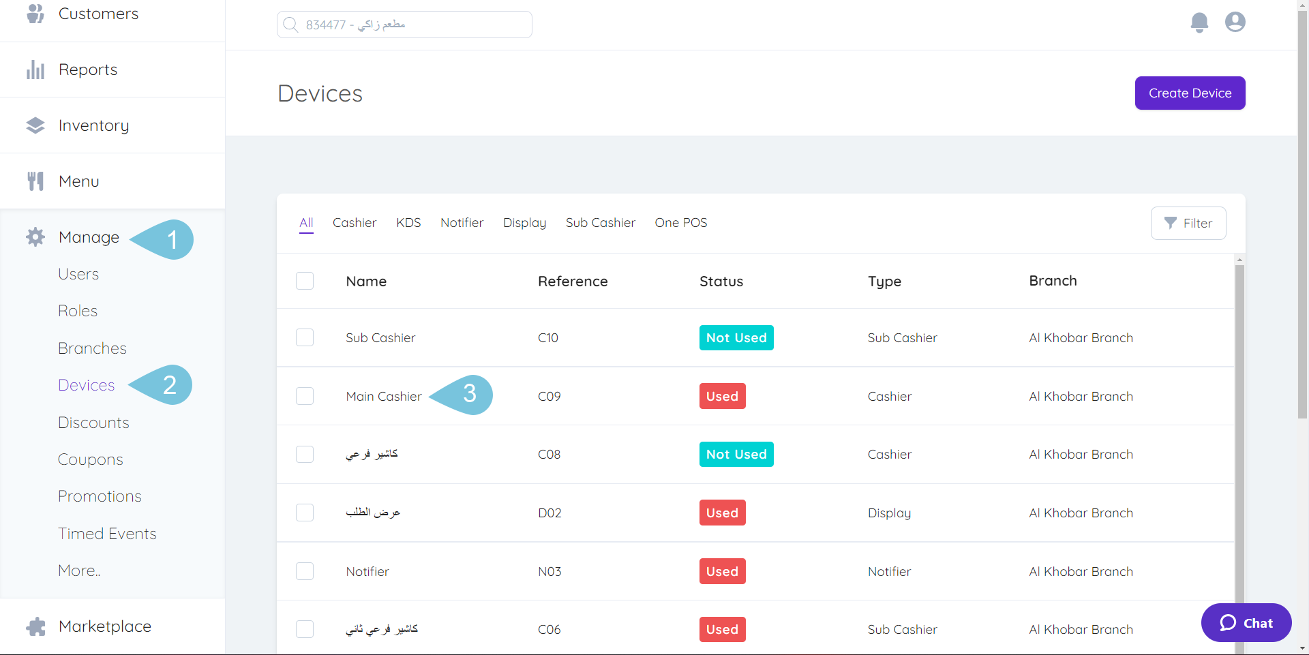The height and width of the screenshot is (655, 1309).
Task: Click the Create Device button
Action: tap(1190, 93)
